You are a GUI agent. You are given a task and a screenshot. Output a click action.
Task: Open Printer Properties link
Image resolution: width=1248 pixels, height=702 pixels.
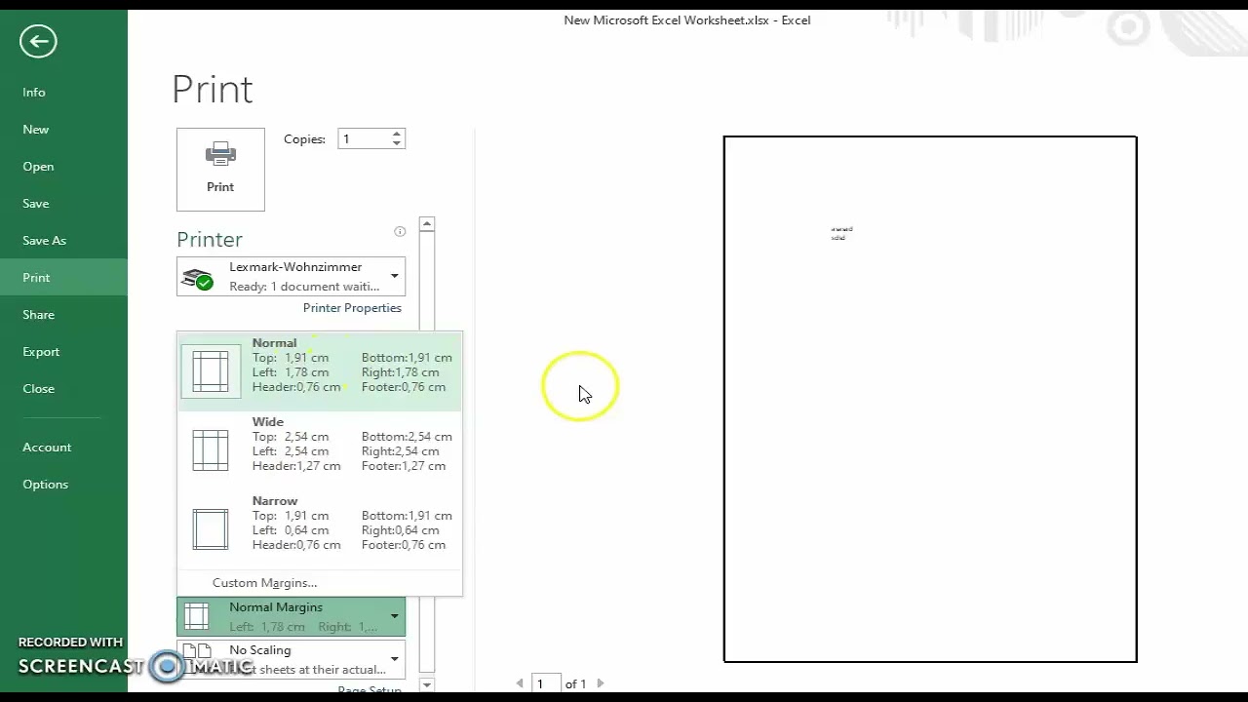click(352, 308)
